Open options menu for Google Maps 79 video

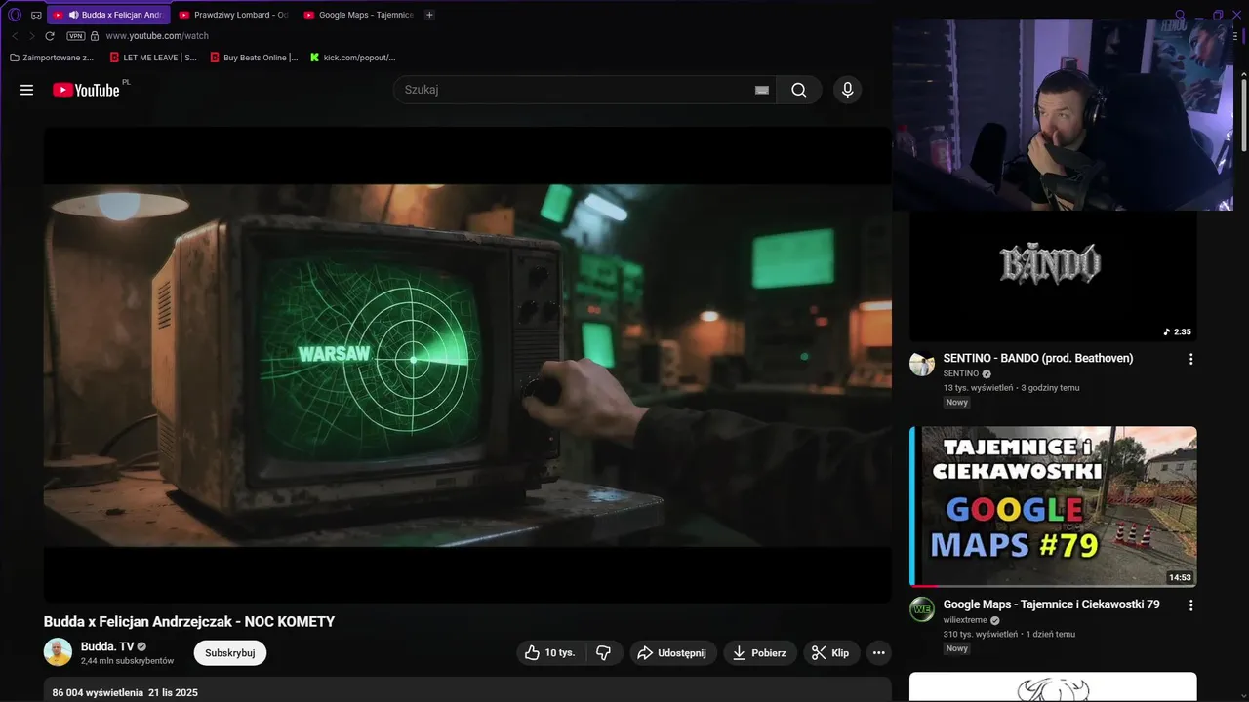[1190, 605]
